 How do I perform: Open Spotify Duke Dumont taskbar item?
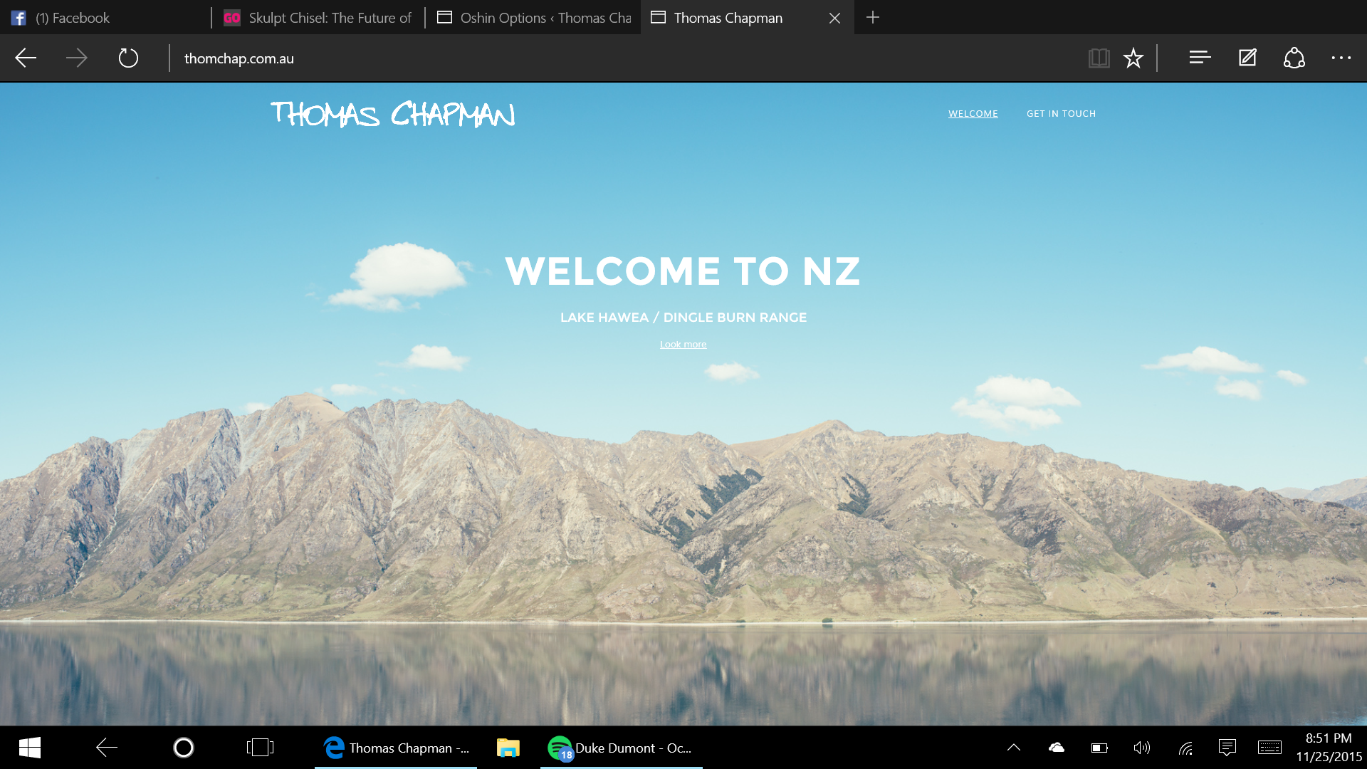tap(621, 748)
